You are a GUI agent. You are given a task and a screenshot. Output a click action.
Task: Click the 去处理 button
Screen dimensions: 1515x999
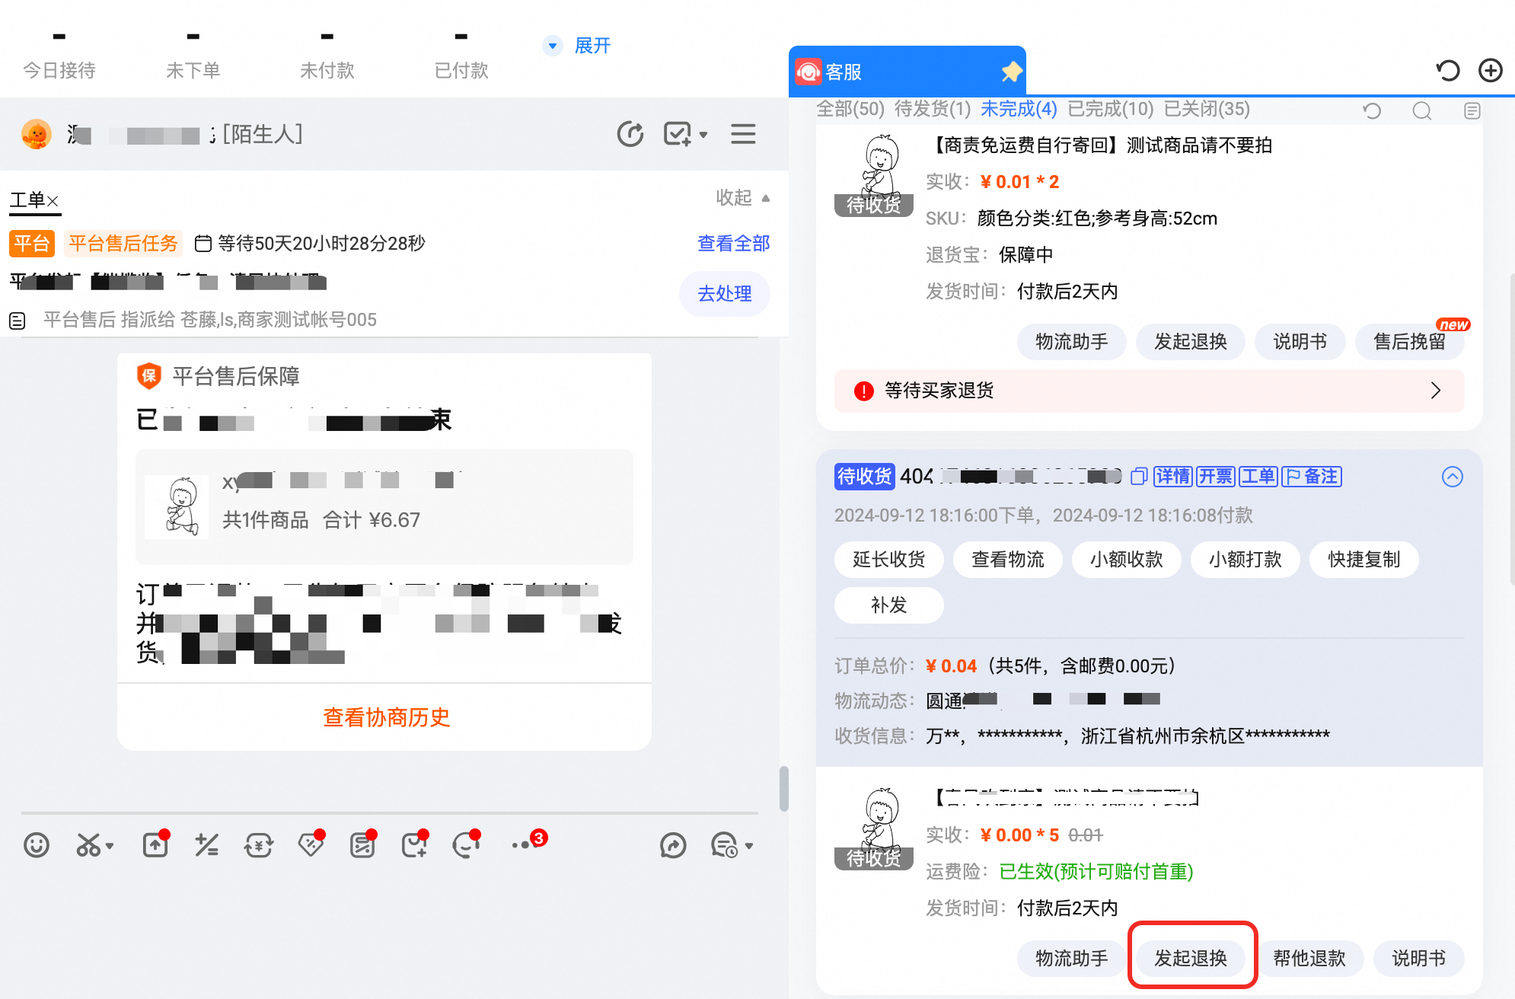(724, 294)
